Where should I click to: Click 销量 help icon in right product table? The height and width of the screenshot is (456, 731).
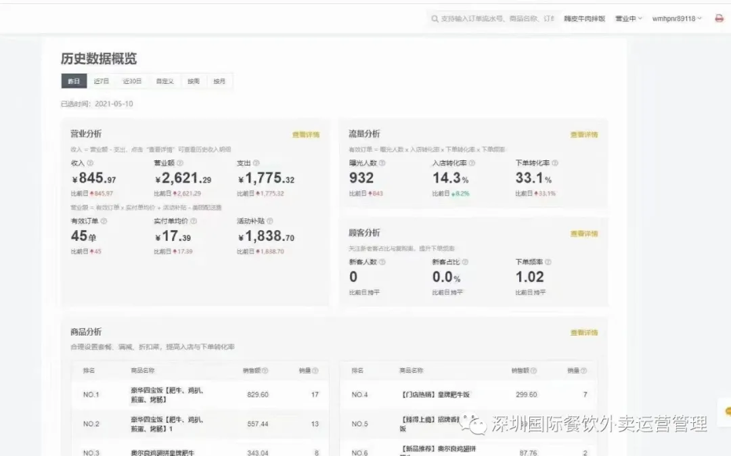coord(583,371)
